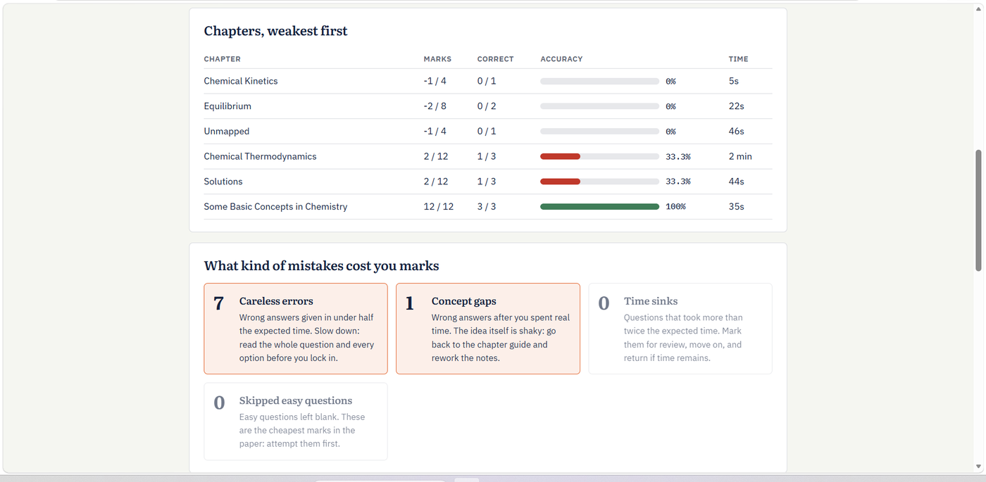Click Chemical Kinetics 0% accuracy
This screenshot has height=482, width=986.
click(x=670, y=82)
